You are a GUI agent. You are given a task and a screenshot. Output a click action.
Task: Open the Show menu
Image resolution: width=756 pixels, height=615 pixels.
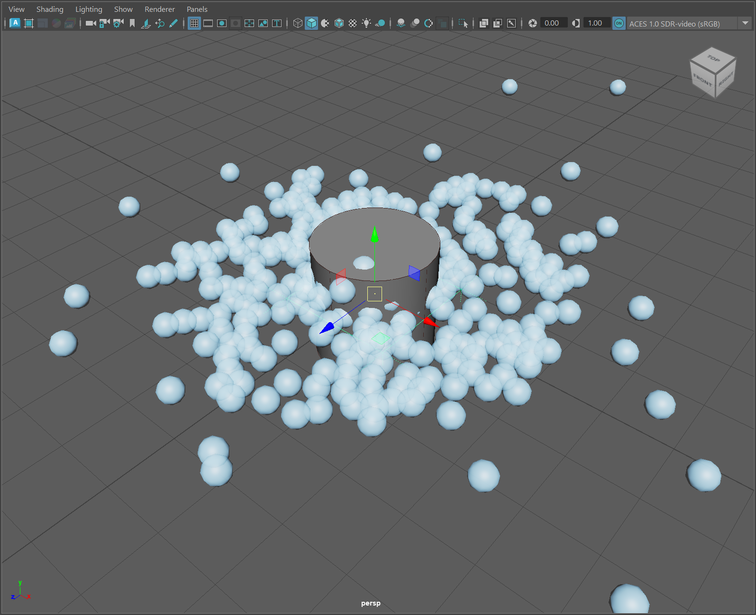123,9
